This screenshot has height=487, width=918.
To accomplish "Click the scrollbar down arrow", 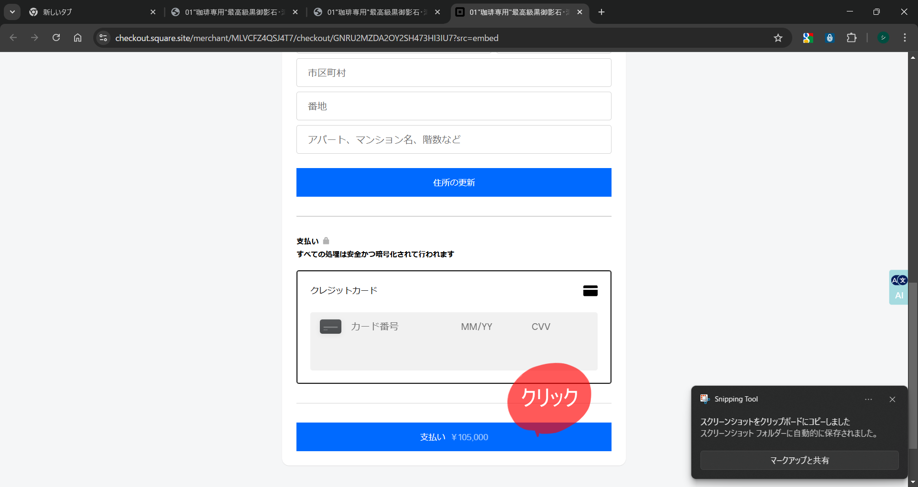I will 913,482.
